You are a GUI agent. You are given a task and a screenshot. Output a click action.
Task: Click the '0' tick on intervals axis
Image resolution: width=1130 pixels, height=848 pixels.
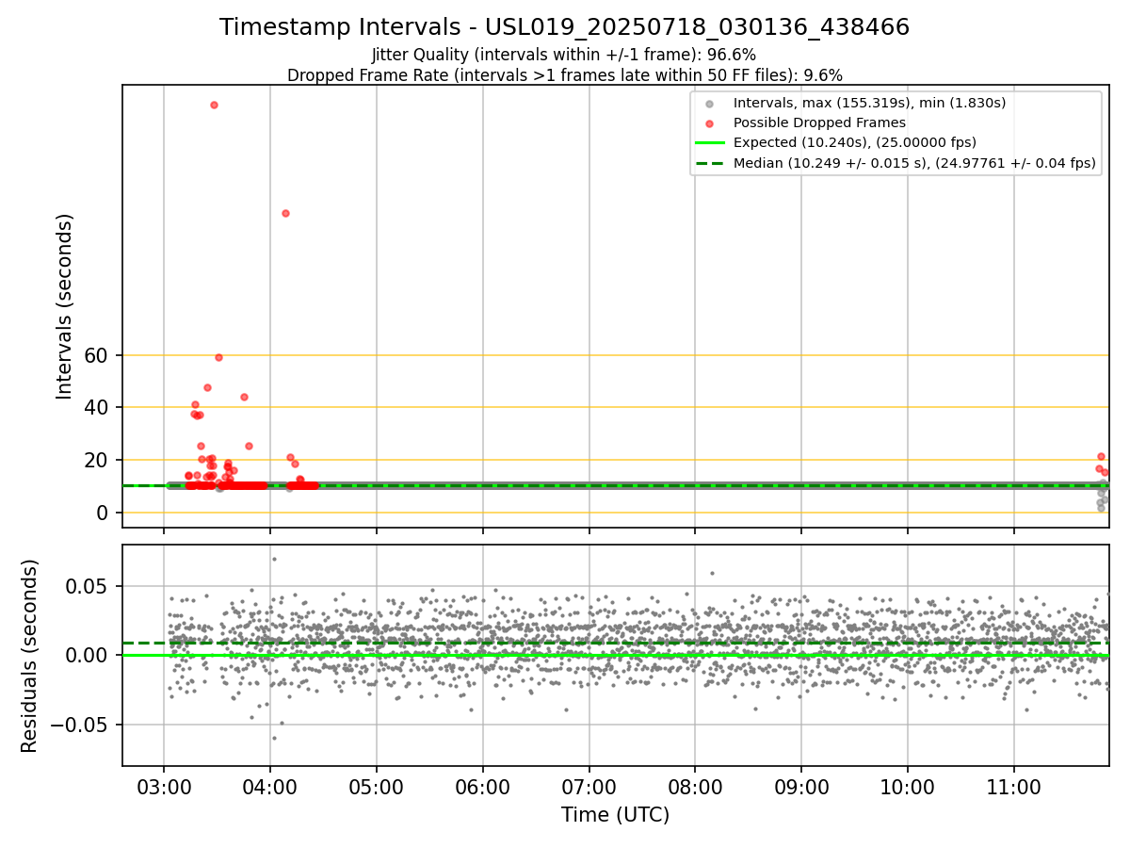[x=105, y=514]
